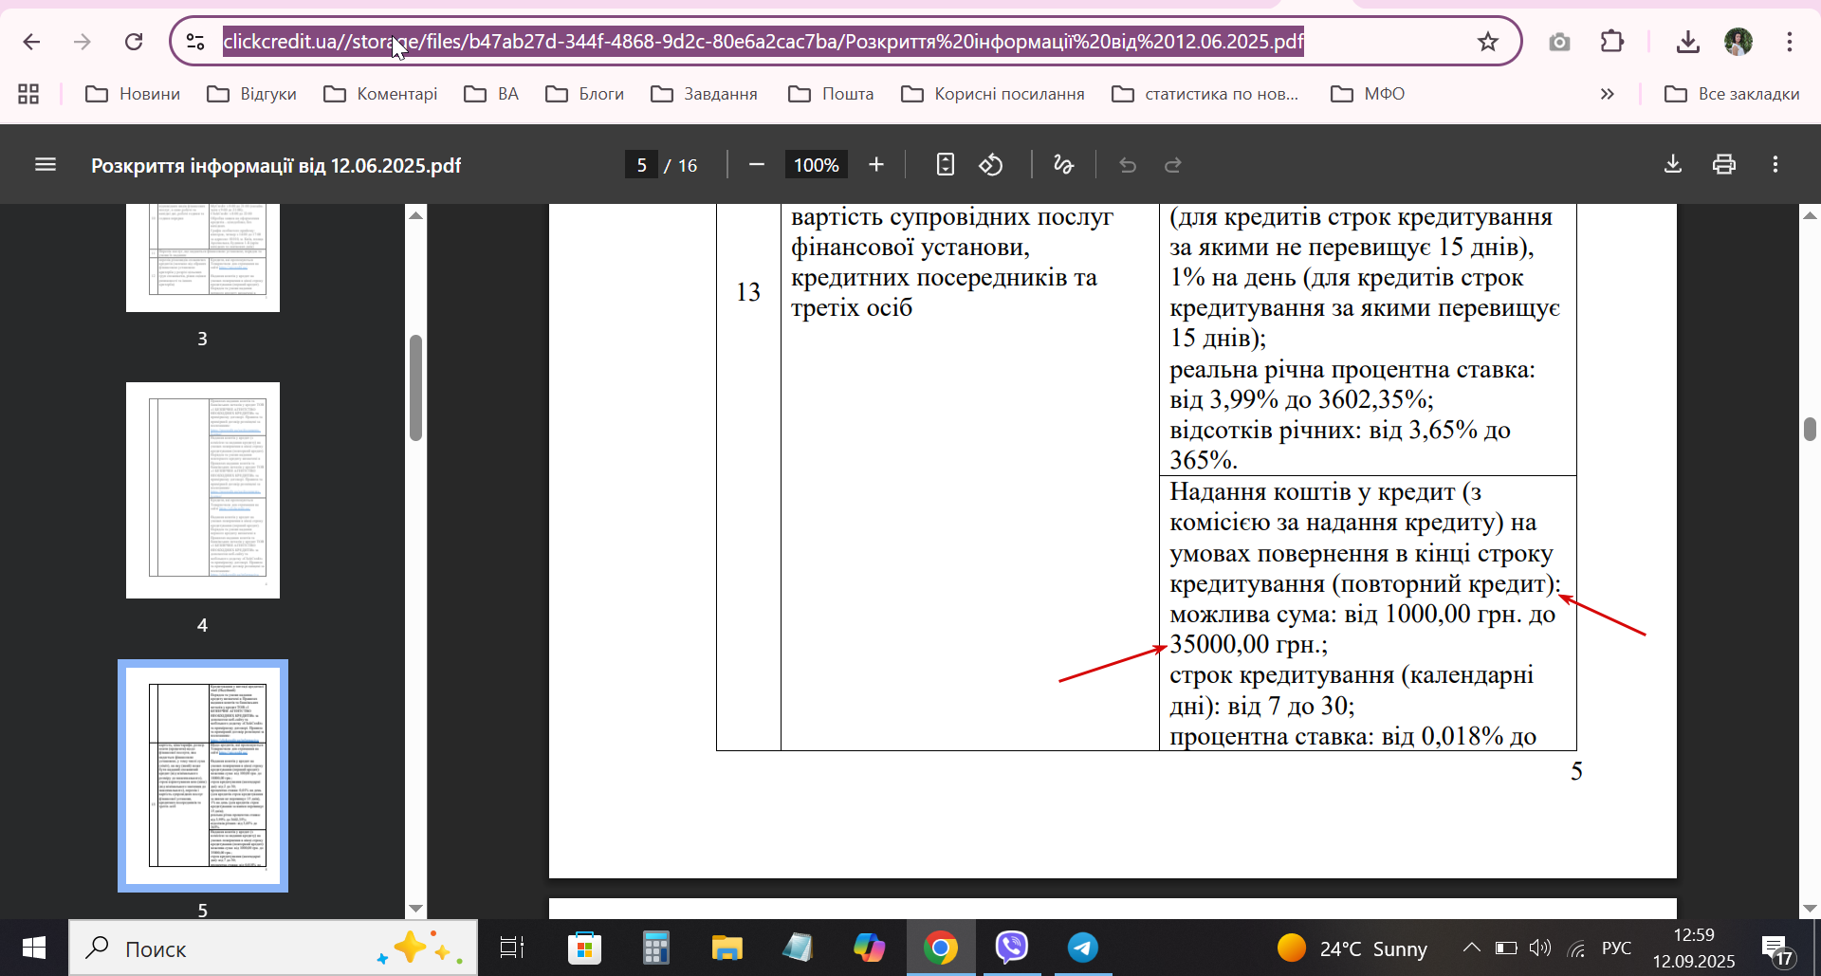Download the PDF from the viewer toolbar
The image size is (1821, 976).
click(x=1673, y=165)
